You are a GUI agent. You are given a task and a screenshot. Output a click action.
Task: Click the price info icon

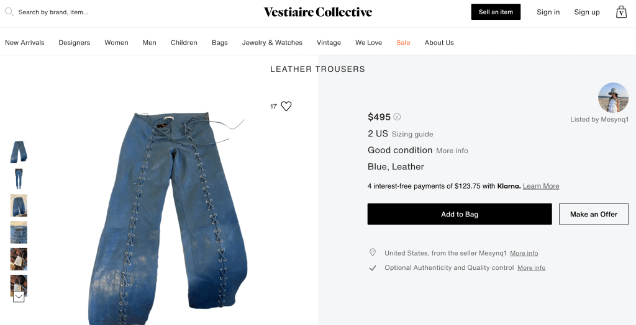tap(397, 117)
